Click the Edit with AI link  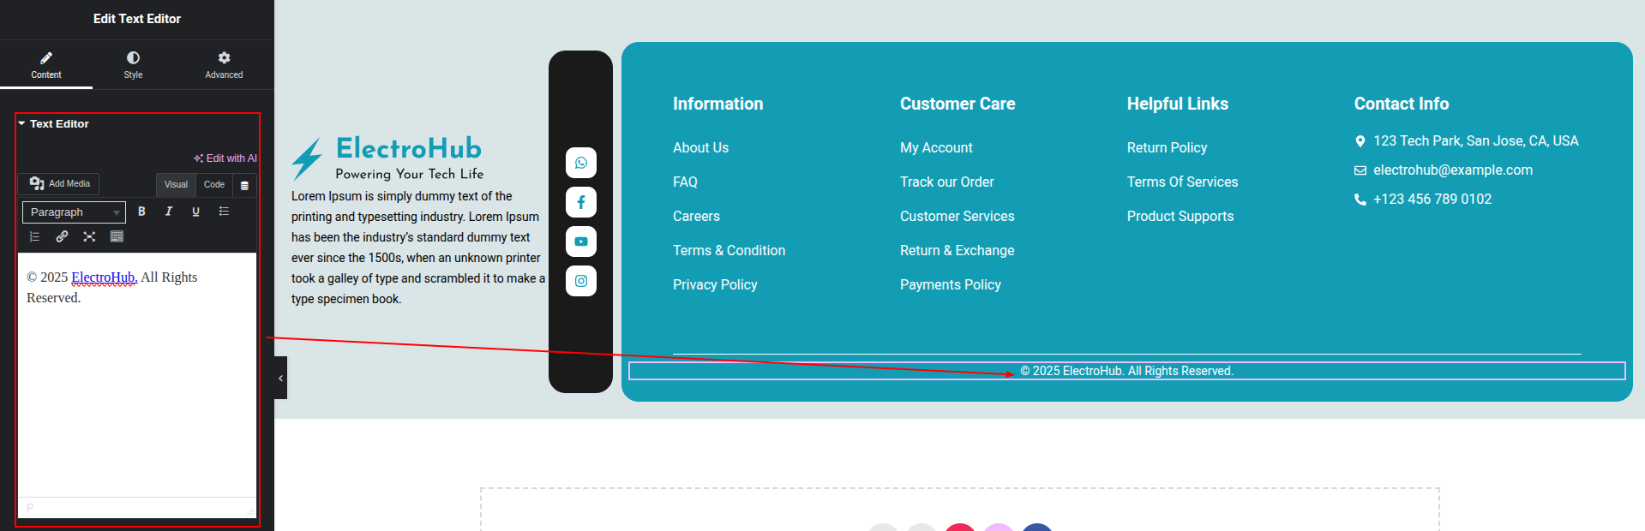click(225, 158)
